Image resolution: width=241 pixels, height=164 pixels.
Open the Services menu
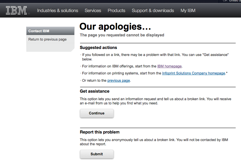tap(93, 10)
